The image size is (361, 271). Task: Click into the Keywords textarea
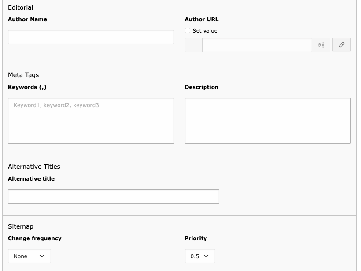(x=91, y=121)
